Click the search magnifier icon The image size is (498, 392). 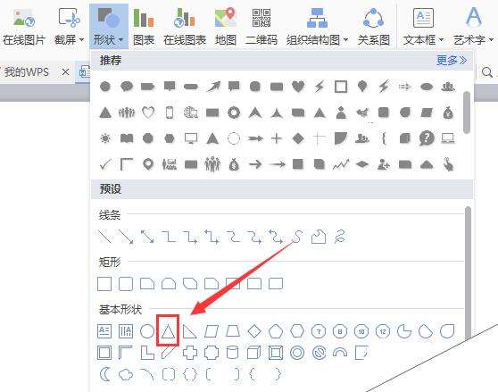click(x=487, y=72)
